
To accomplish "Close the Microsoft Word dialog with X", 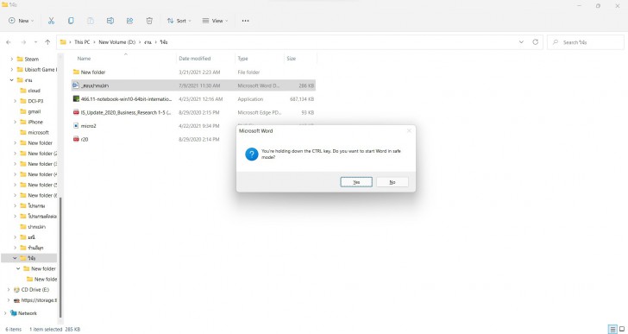I will click(x=409, y=130).
